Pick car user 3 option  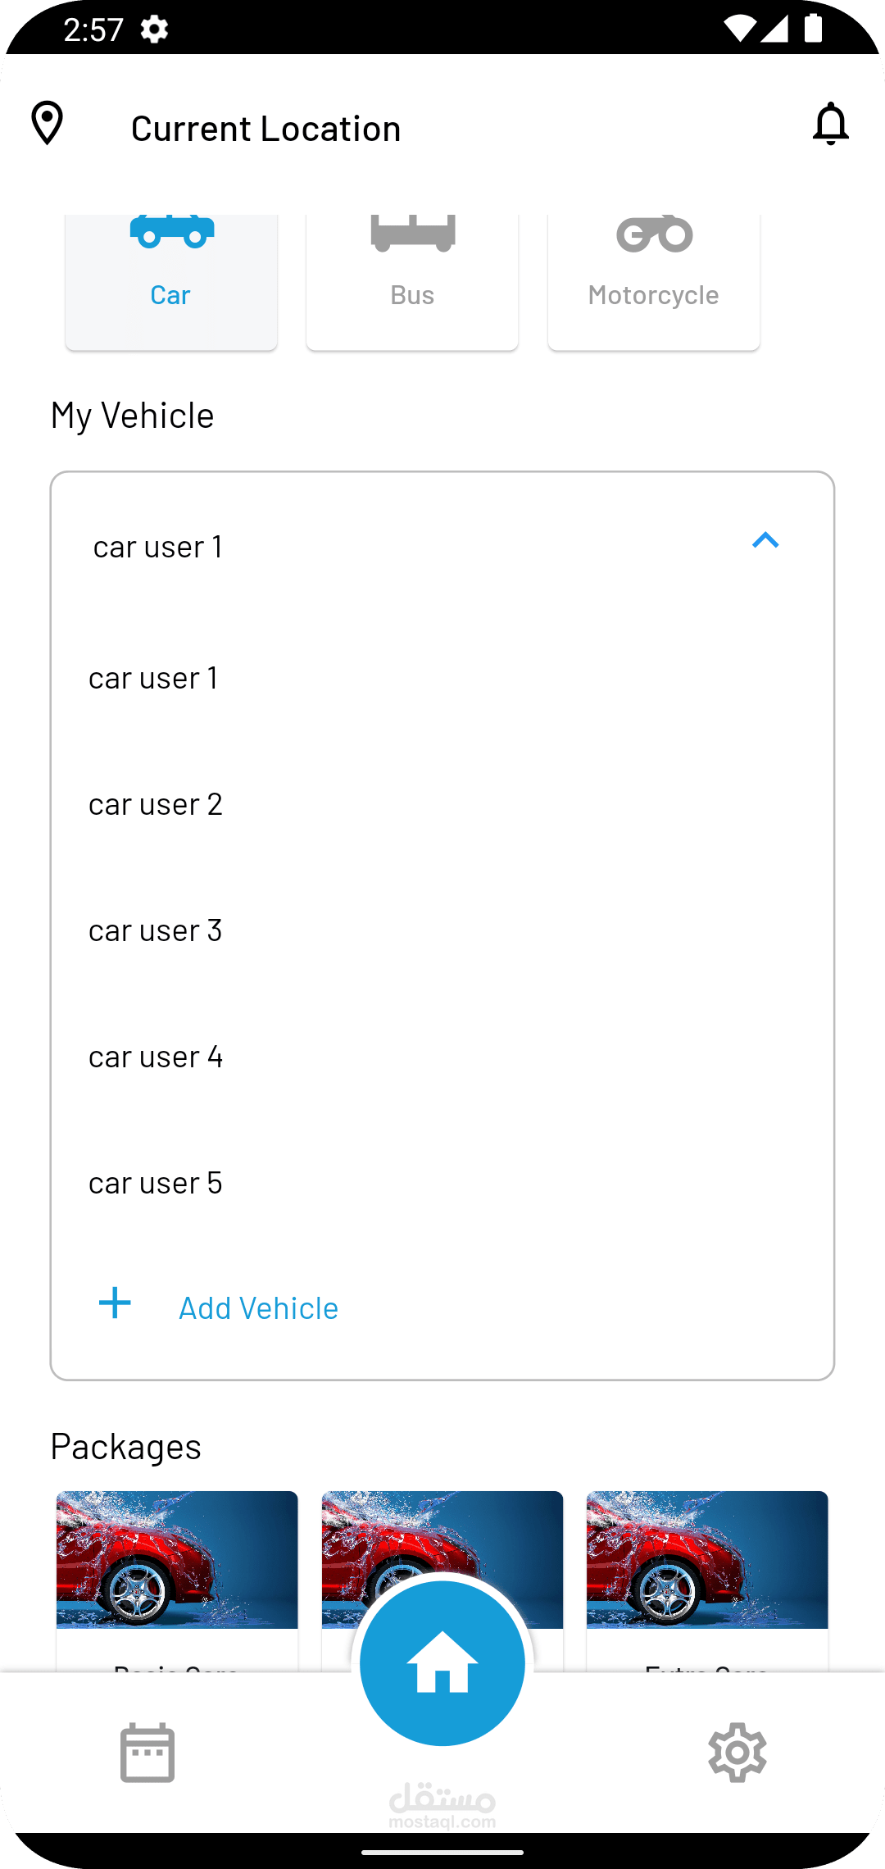(156, 930)
